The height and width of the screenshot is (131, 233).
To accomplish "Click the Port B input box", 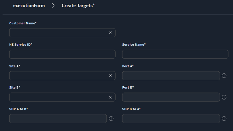I will click(x=171, y=97).
